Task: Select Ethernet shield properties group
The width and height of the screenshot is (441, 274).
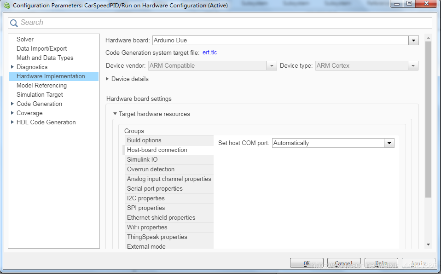Action: (169, 218)
